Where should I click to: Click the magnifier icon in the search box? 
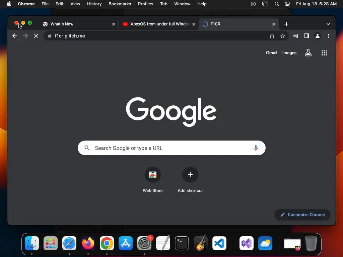[87, 148]
